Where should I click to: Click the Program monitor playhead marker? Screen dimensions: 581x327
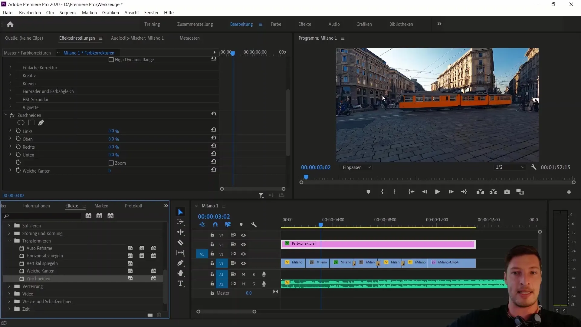pos(306,177)
